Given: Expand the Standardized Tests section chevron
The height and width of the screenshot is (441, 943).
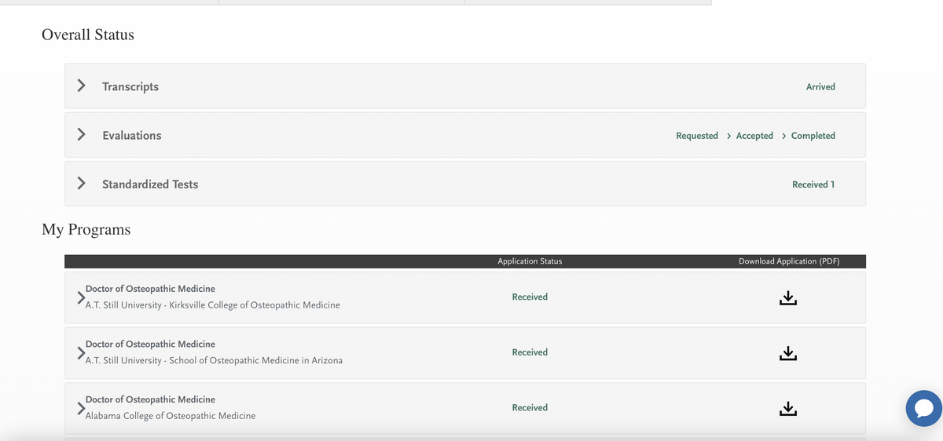Looking at the screenshot, I should (x=81, y=183).
